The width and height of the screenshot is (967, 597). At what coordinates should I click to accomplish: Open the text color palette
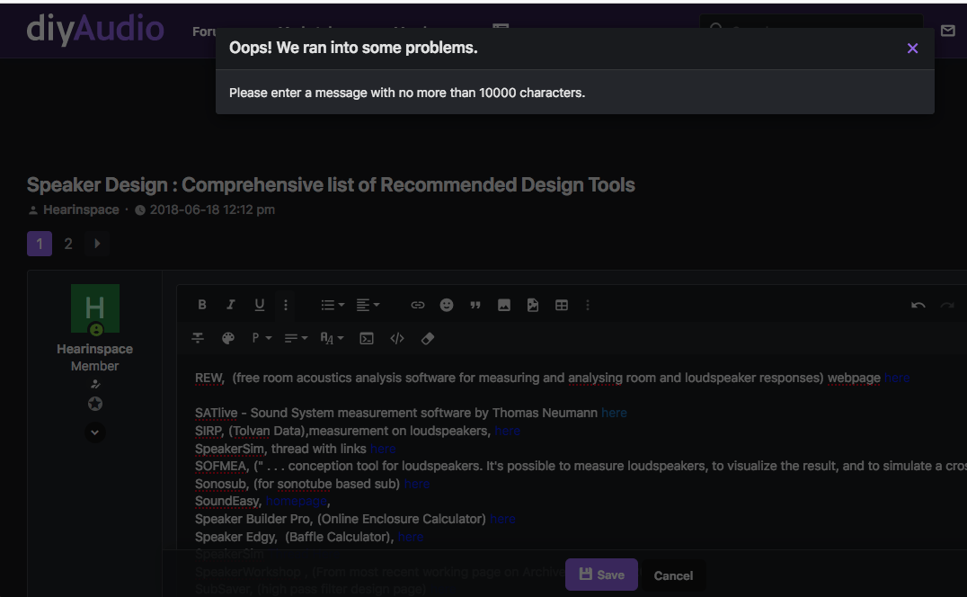click(x=228, y=338)
